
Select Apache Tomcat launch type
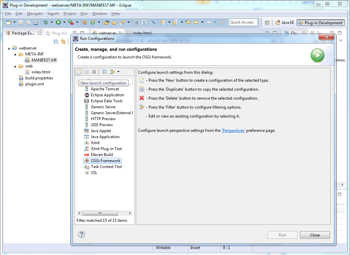click(102, 89)
